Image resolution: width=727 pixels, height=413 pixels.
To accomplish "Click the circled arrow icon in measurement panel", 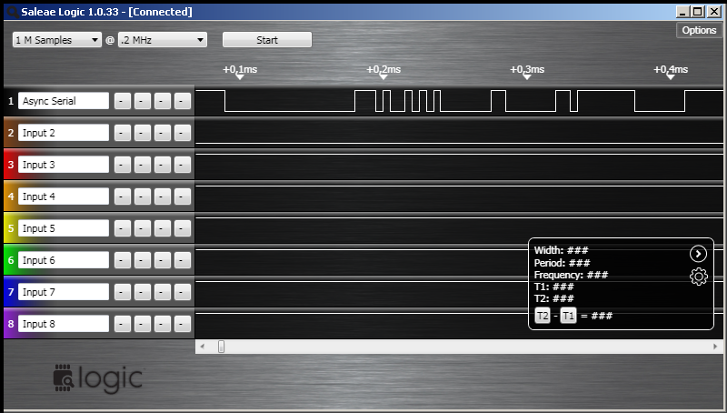I will pos(698,254).
